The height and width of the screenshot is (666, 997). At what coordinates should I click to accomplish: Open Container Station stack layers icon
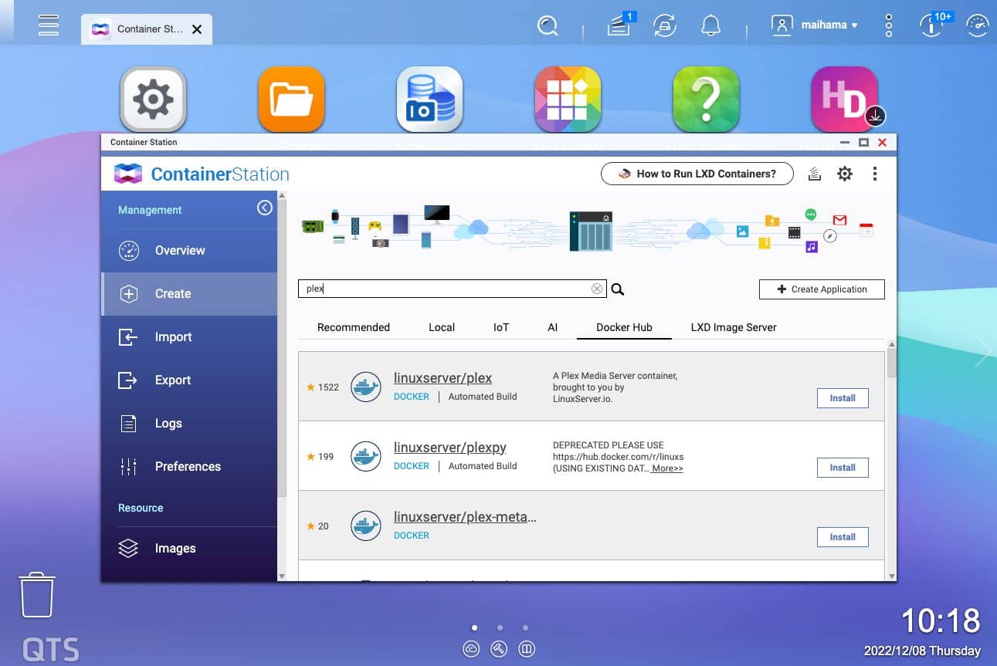click(814, 174)
